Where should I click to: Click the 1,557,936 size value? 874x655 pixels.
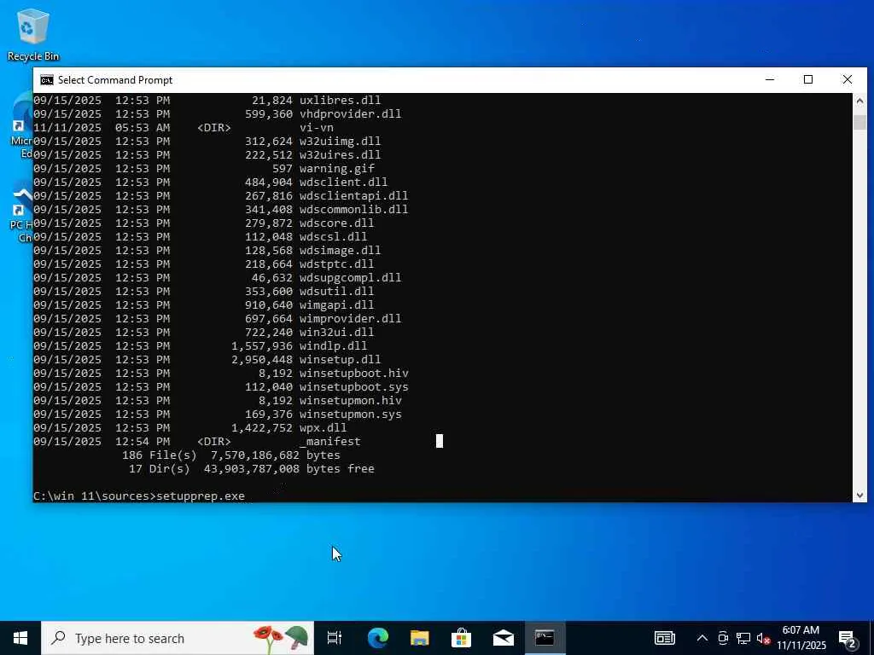tap(261, 346)
